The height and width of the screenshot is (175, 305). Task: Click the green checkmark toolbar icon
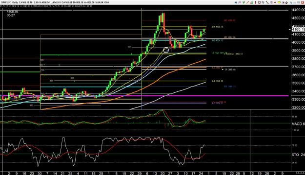coord(244,2)
